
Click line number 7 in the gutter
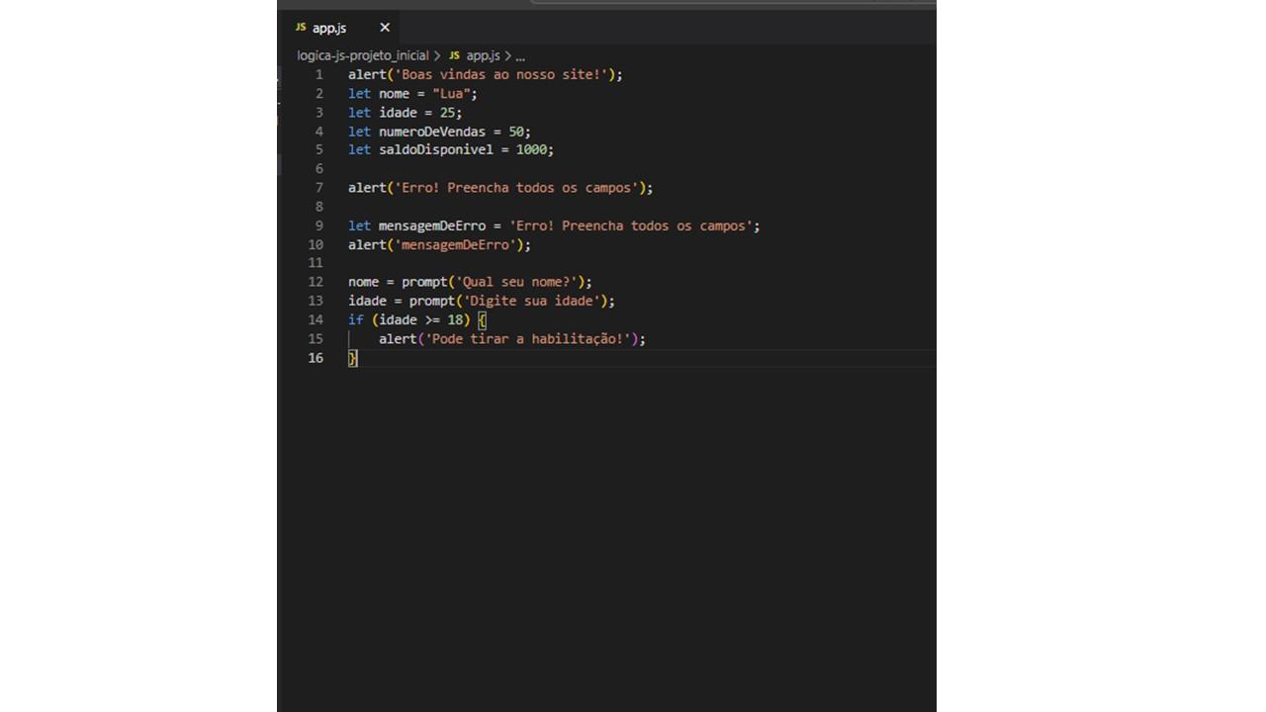[x=319, y=188]
